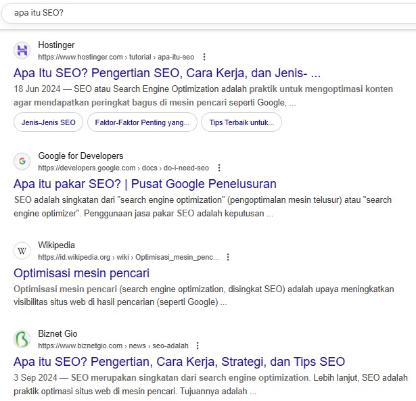Open 'Apa itu SEO? Pengertian, Cara Kerja, Strategi' link
The height and width of the screenshot is (401, 416).
click(179, 362)
